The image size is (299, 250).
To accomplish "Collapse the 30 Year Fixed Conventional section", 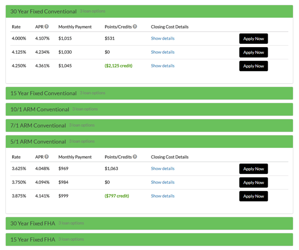I will click(x=149, y=11).
